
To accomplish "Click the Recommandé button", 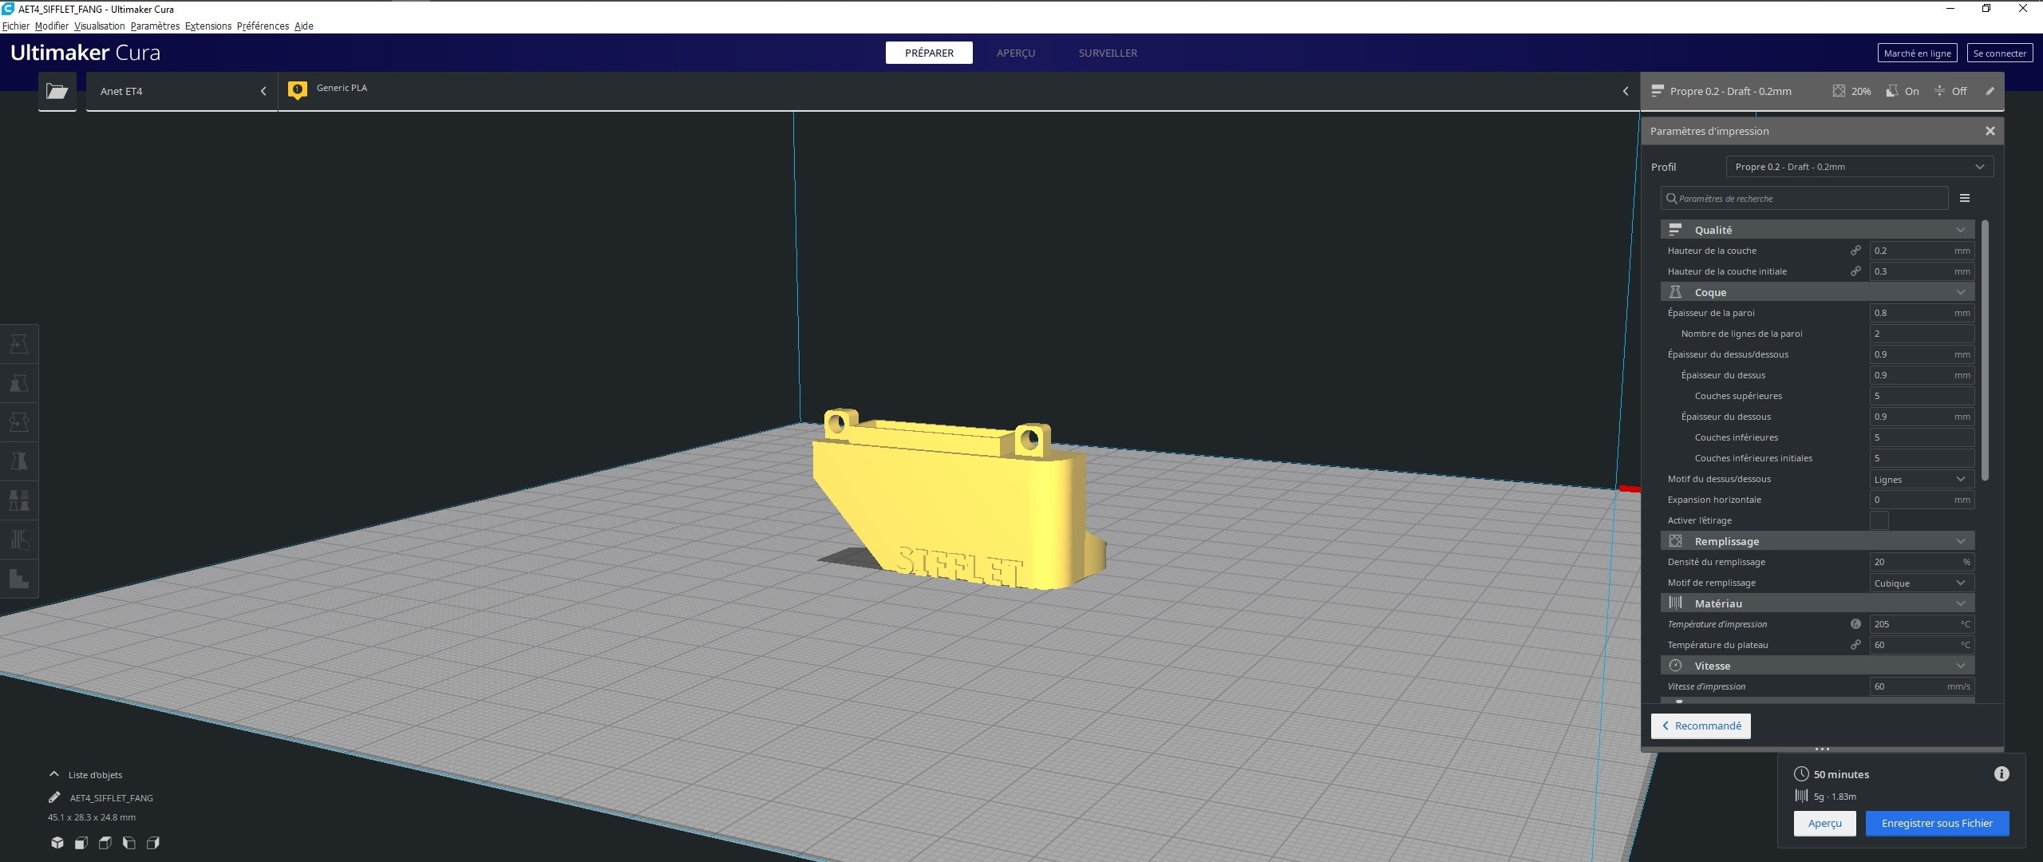I will click(x=1701, y=726).
